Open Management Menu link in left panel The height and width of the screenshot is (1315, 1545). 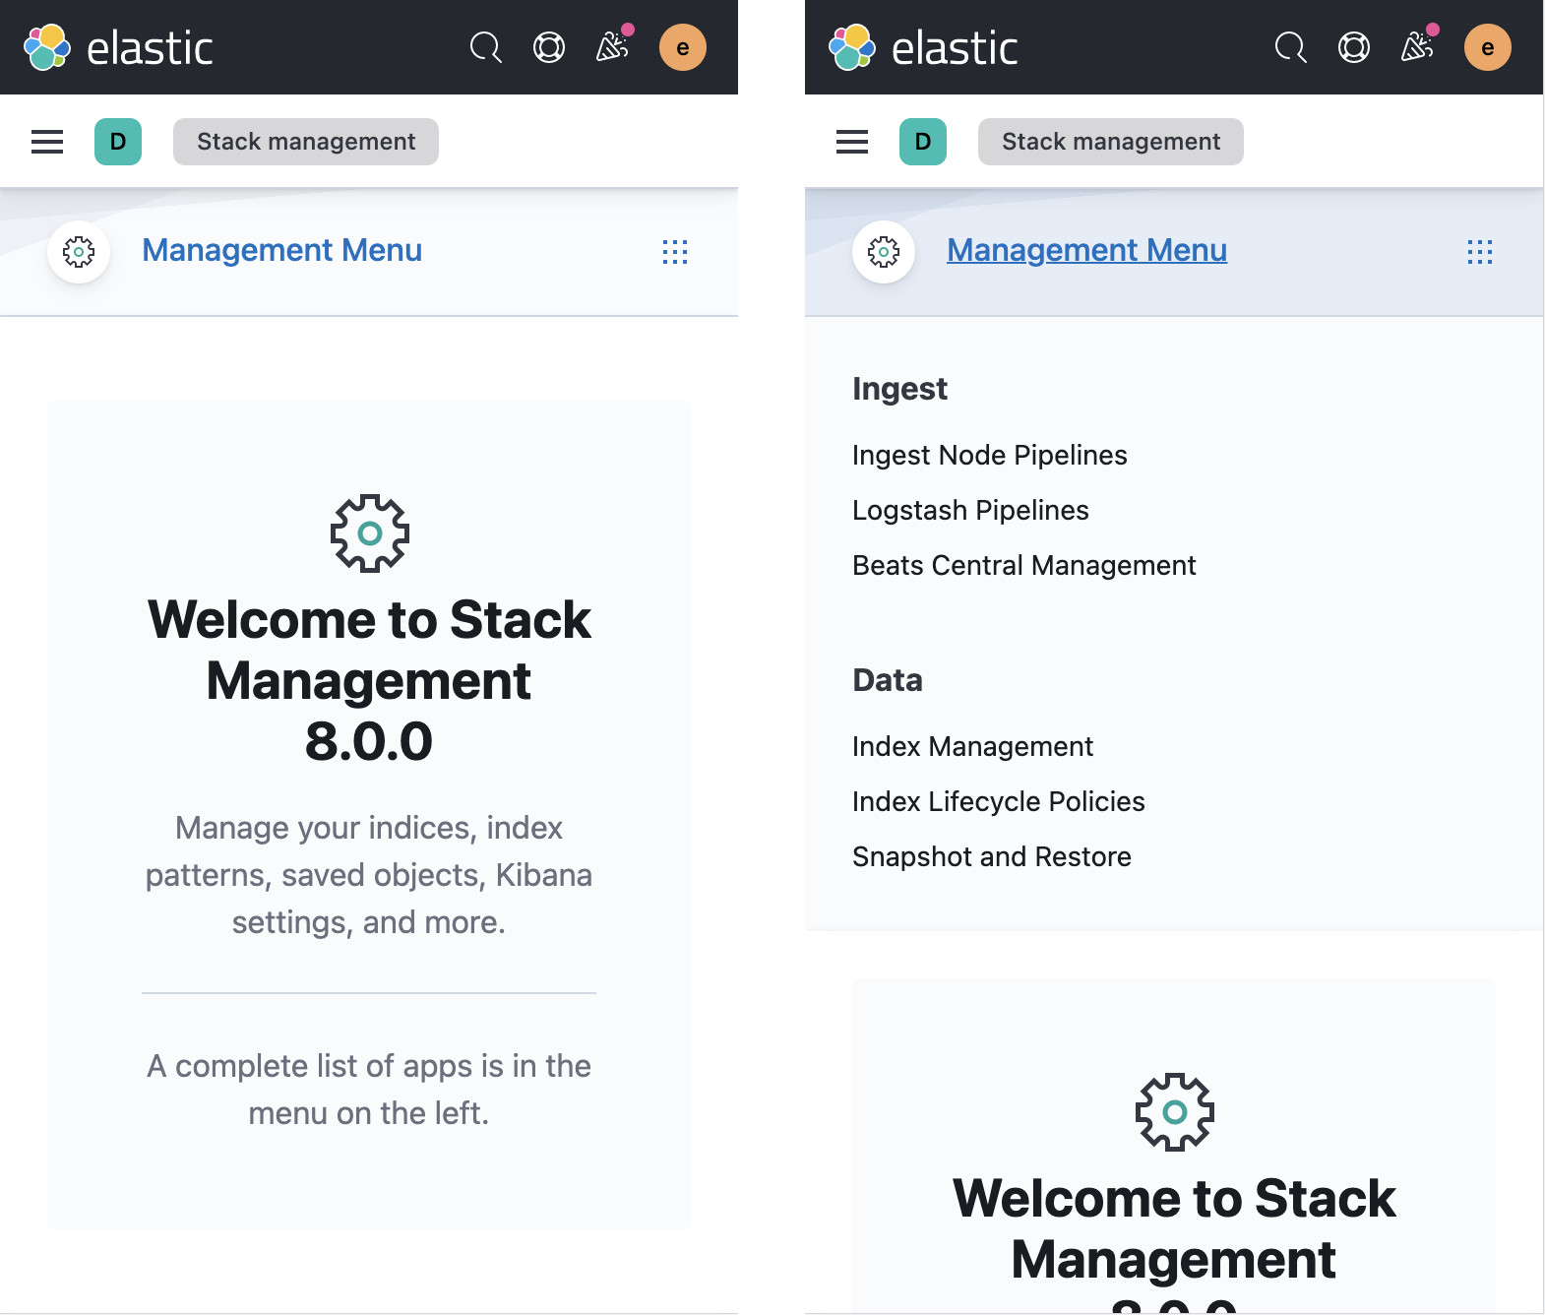point(282,250)
